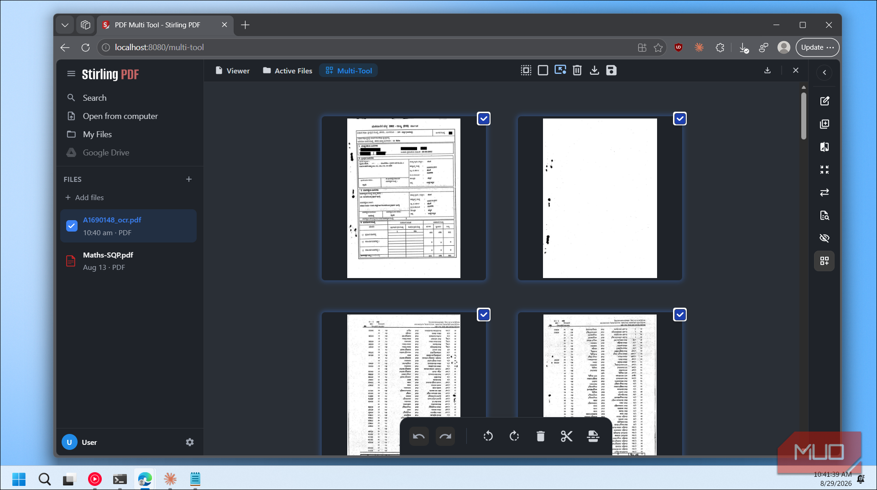Collapse the right tool rail with chevron

coord(825,72)
